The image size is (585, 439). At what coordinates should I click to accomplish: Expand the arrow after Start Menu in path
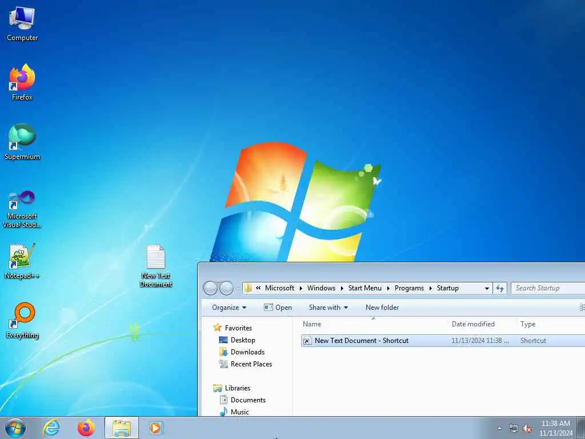point(388,288)
